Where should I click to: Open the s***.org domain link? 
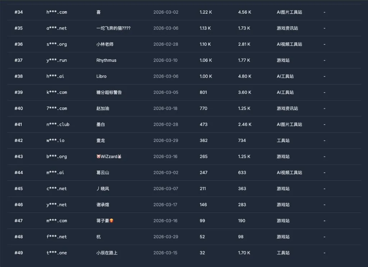click(x=56, y=44)
